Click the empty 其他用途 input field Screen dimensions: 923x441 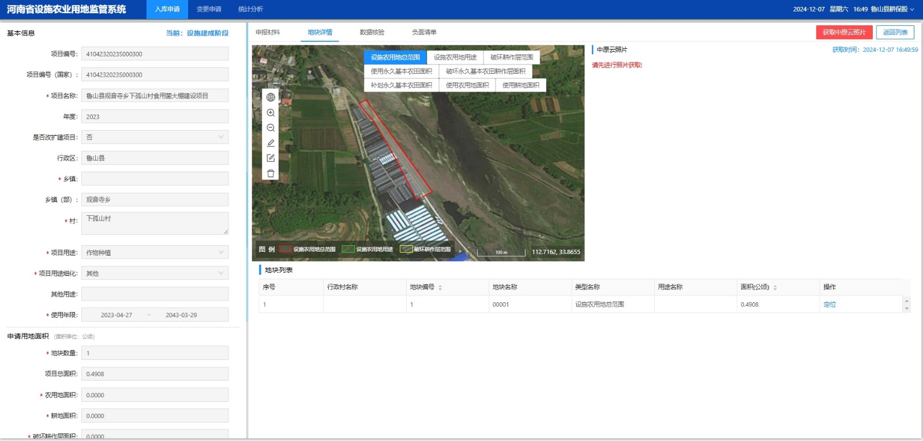pyautogui.click(x=155, y=294)
